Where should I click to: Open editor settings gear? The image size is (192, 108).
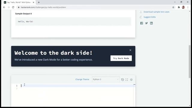click(131, 79)
